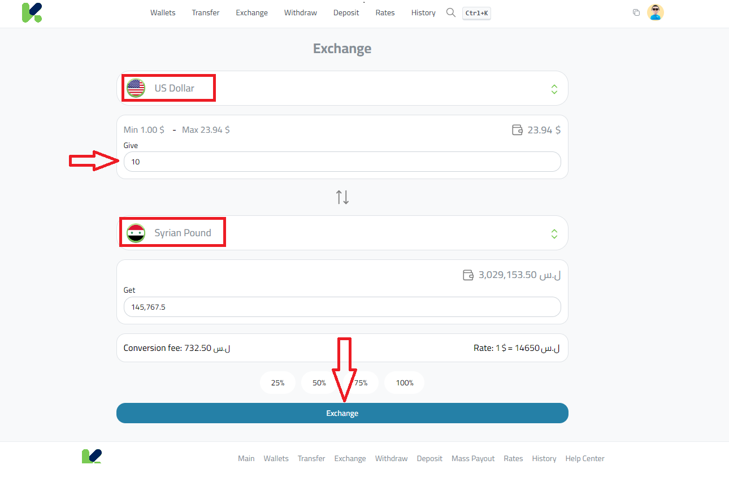Image resolution: width=729 pixels, height=482 pixels.
Task: Select the 25% amount preset
Action: coord(277,383)
